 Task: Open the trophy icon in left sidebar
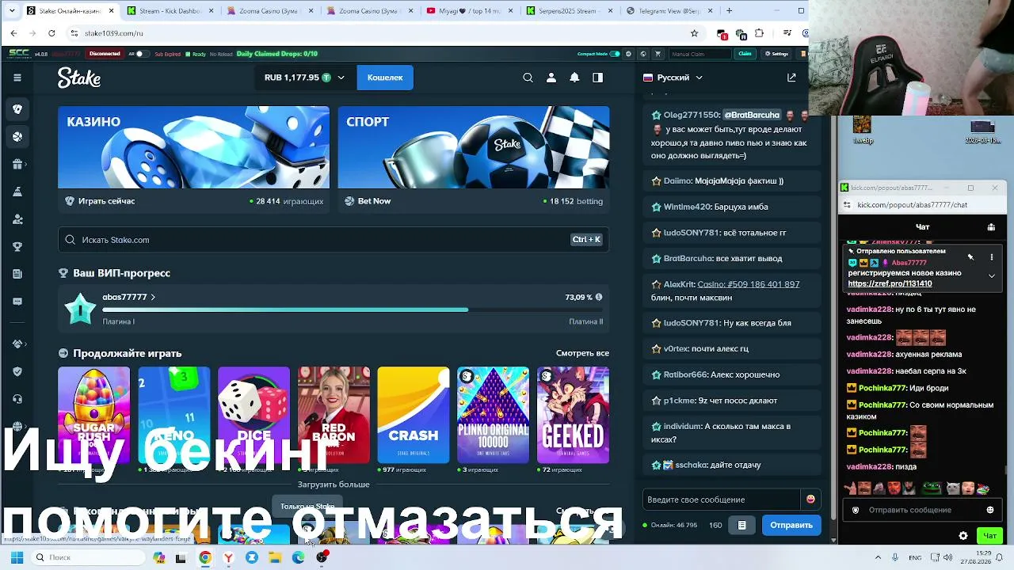(x=17, y=246)
